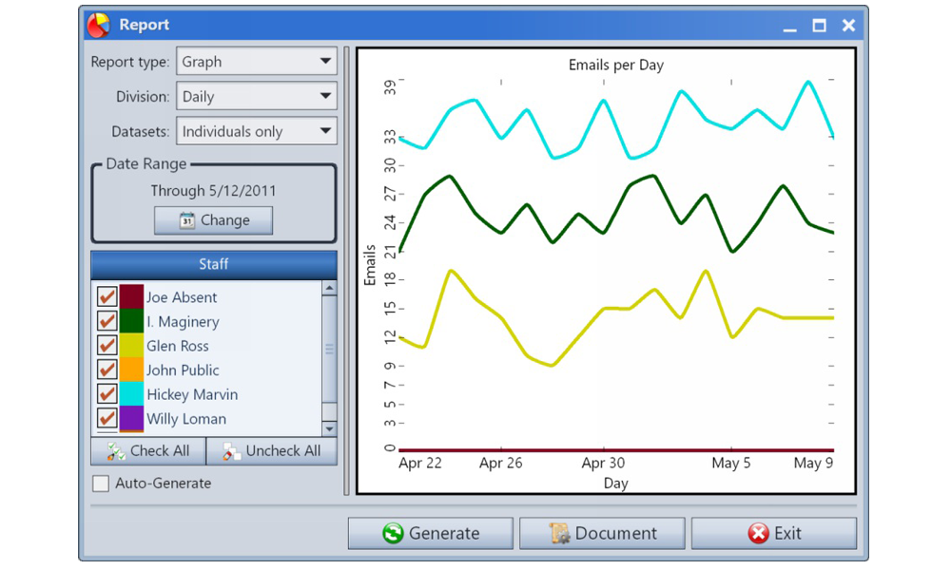
Task: Click the Staff column header
Action: pyautogui.click(x=213, y=265)
